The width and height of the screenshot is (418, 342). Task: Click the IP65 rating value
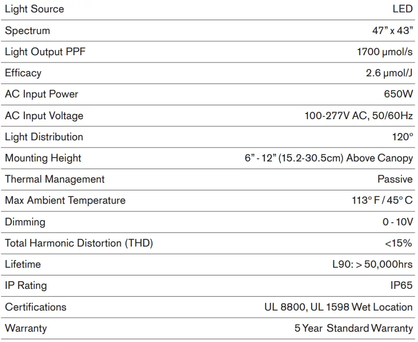click(401, 285)
